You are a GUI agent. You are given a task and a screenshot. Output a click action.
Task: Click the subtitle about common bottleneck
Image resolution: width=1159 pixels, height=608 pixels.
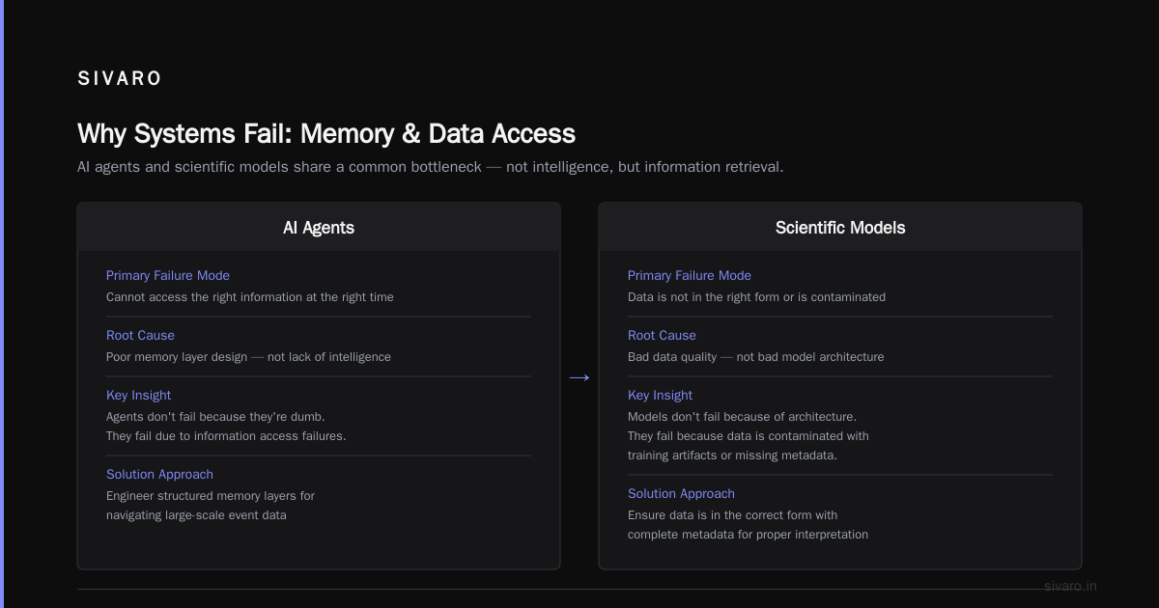pos(430,167)
